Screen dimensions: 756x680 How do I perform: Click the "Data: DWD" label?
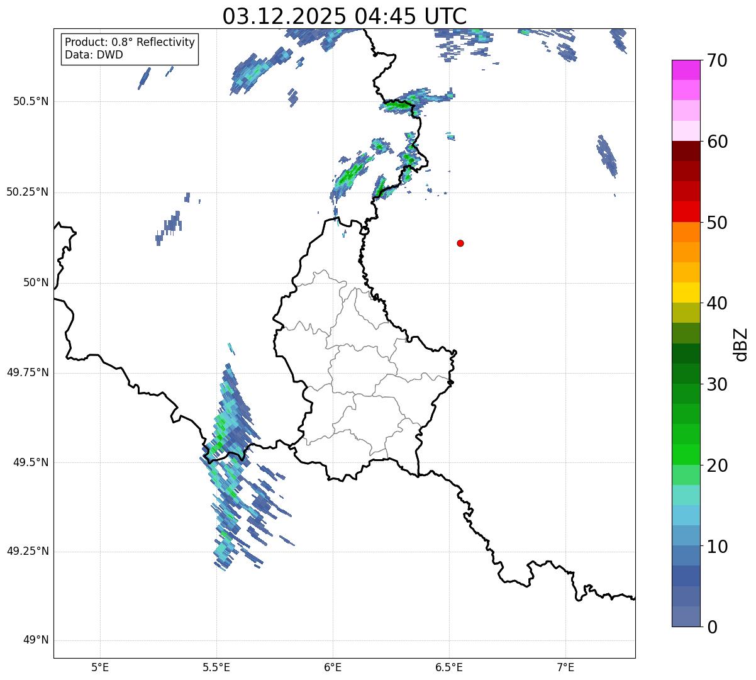94,55
